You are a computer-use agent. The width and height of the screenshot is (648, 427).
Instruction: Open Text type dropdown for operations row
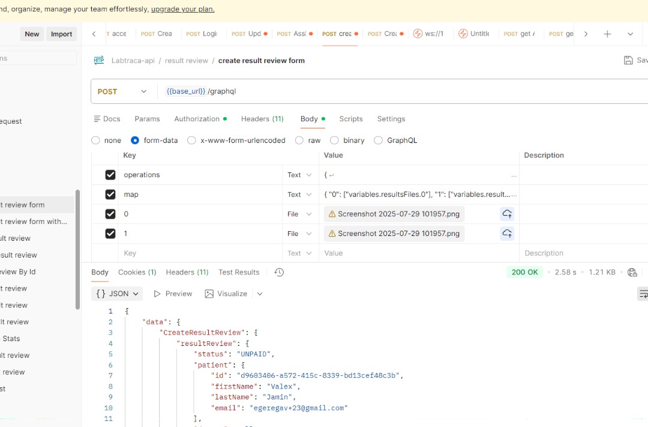click(300, 175)
